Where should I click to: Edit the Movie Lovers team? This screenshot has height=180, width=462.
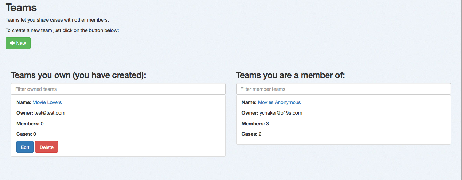25,147
